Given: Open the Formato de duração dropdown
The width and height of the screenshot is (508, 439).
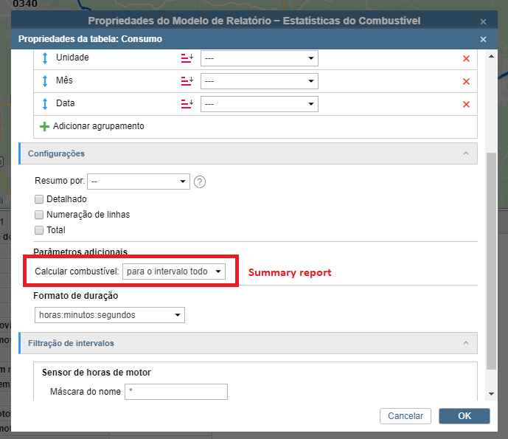Looking at the screenshot, I should [x=109, y=315].
